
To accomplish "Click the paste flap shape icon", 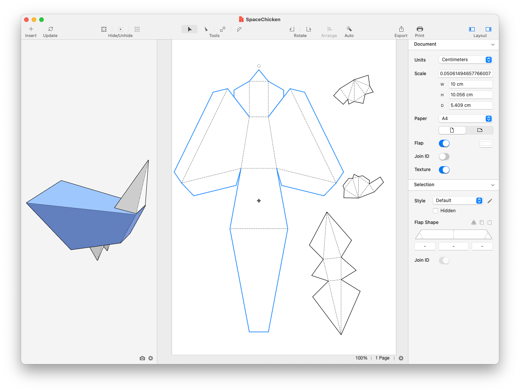I will pyautogui.click(x=489, y=222).
